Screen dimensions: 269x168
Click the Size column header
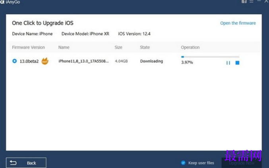[118, 47]
